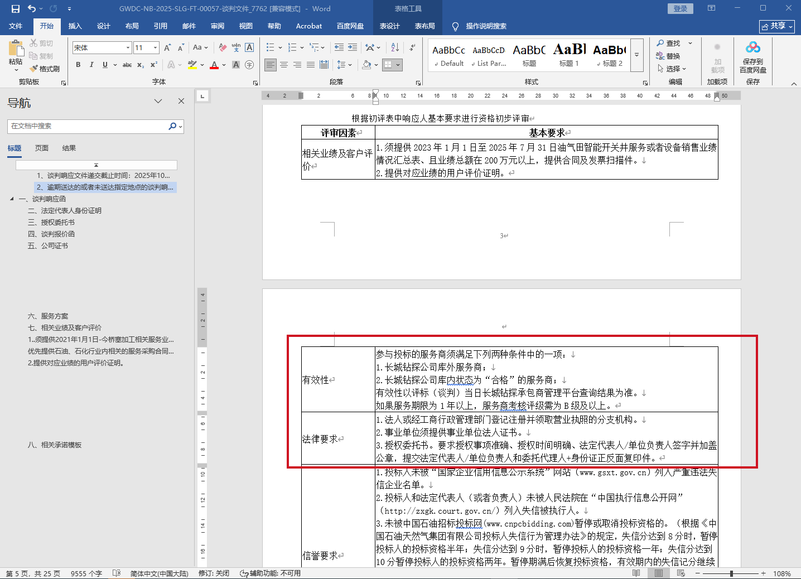Open the bullet list dropdown arrow

[x=280, y=48]
